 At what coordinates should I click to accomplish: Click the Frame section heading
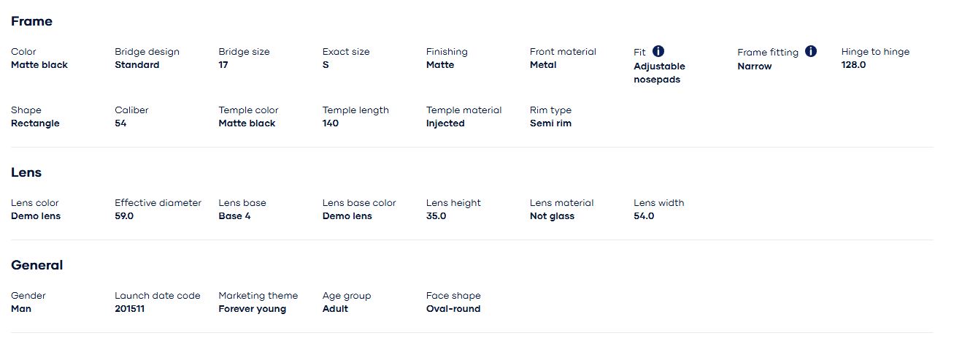(31, 21)
